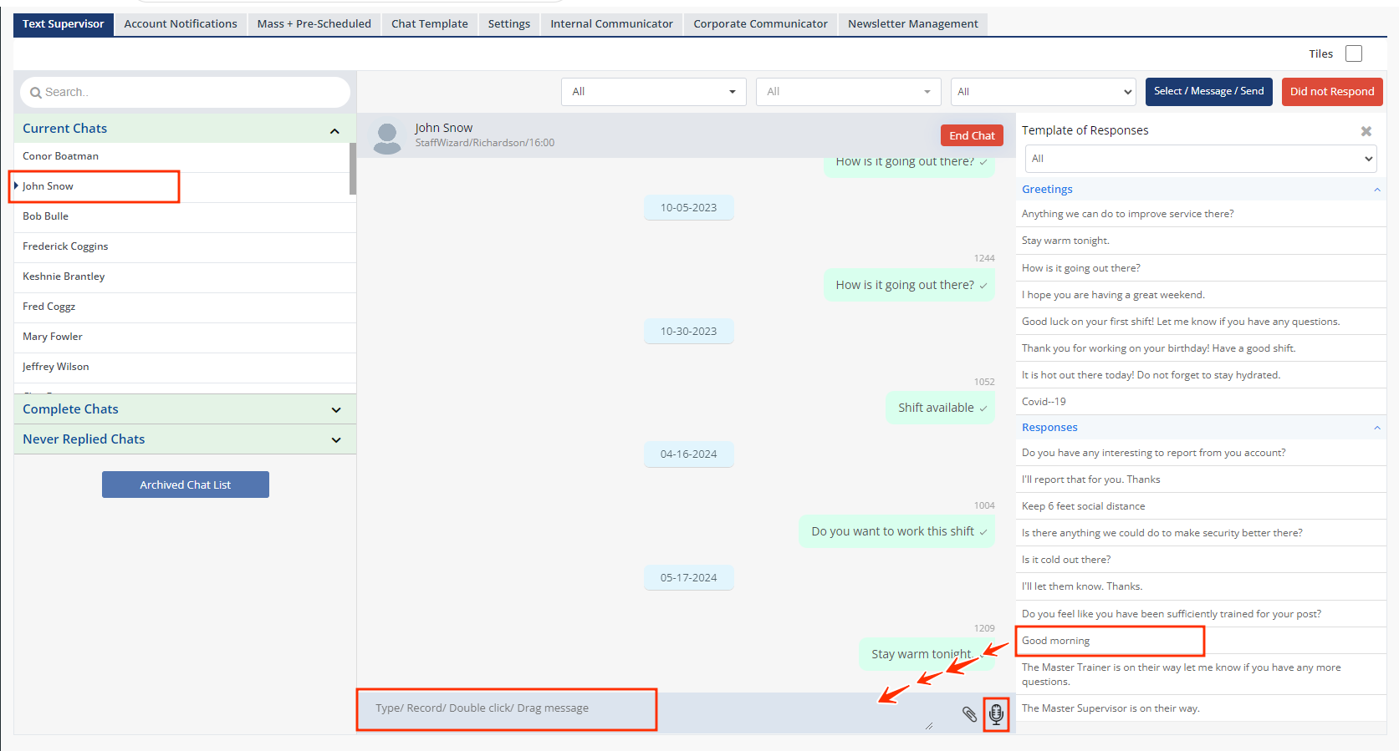
Task: Open the Archived Chat List
Action: coord(185,485)
